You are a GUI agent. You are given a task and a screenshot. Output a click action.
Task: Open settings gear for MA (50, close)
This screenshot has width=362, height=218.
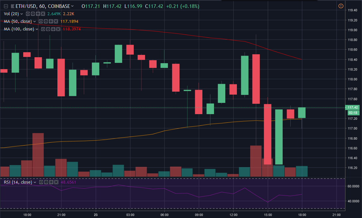(46, 22)
